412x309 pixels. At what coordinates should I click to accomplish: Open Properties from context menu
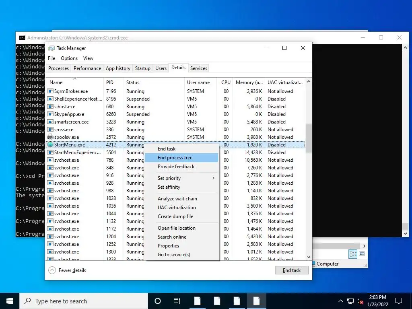click(x=181, y=246)
